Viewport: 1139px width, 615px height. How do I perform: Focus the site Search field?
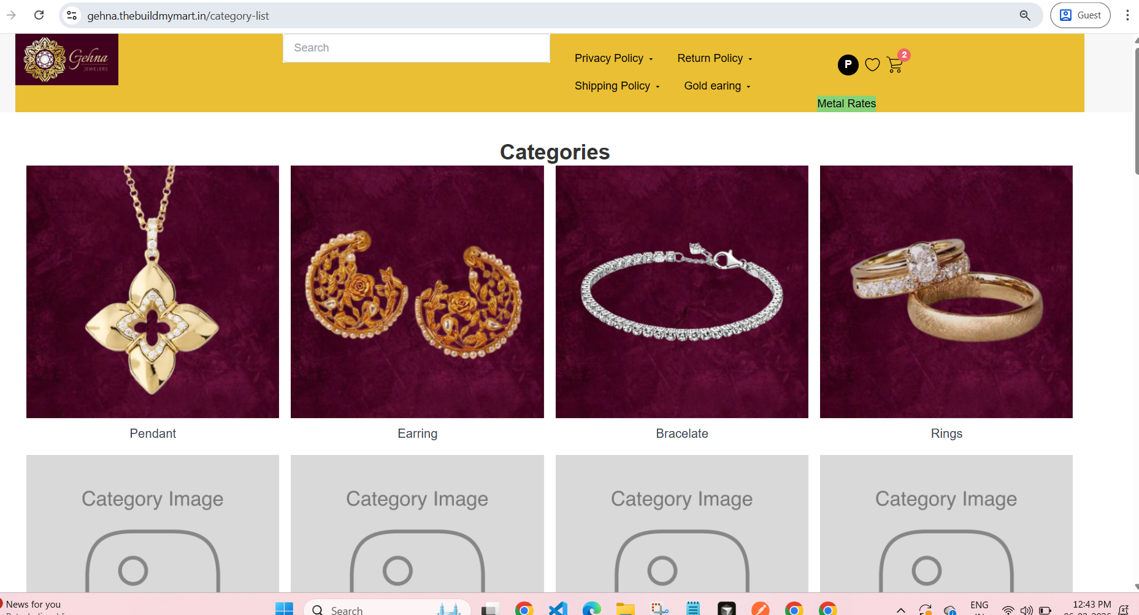[416, 48]
